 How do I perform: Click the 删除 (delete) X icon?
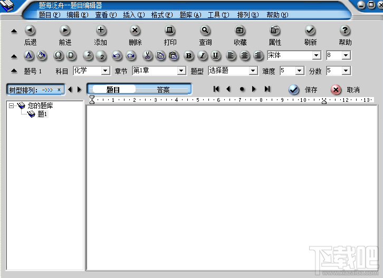coord(135,31)
